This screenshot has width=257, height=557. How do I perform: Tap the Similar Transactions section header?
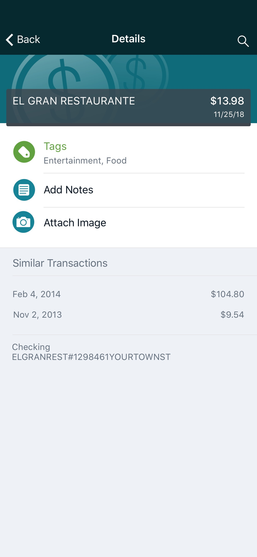(x=60, y=263)
